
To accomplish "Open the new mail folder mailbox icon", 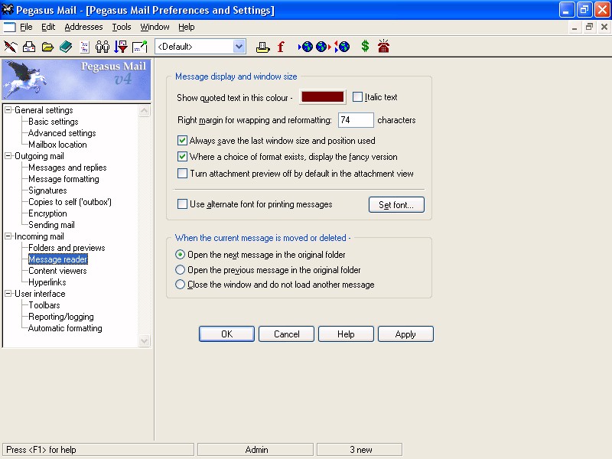I will coord(29,47).
